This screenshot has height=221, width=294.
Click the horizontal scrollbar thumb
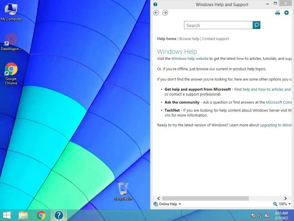tap(206, 198)
